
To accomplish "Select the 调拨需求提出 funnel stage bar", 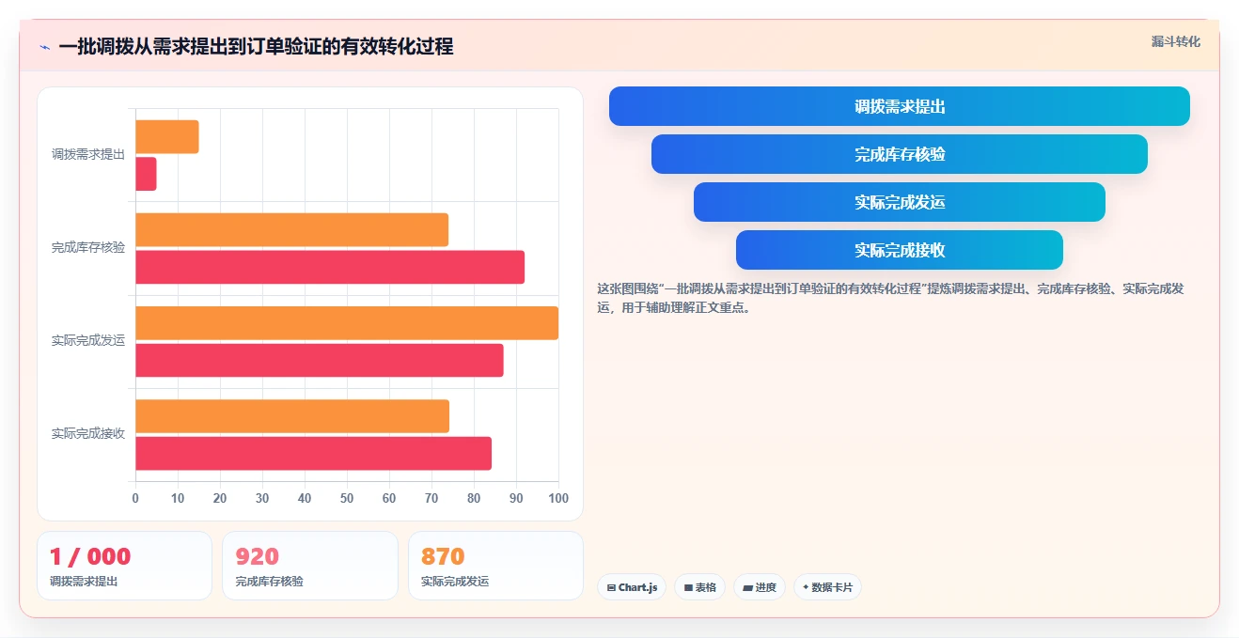I will (x=899, y=106).
